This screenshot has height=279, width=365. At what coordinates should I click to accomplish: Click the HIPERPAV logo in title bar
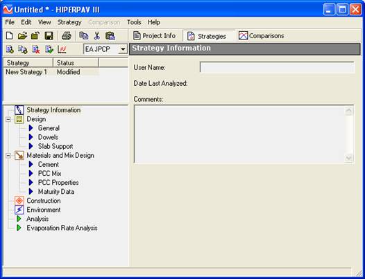pos(8,10)
